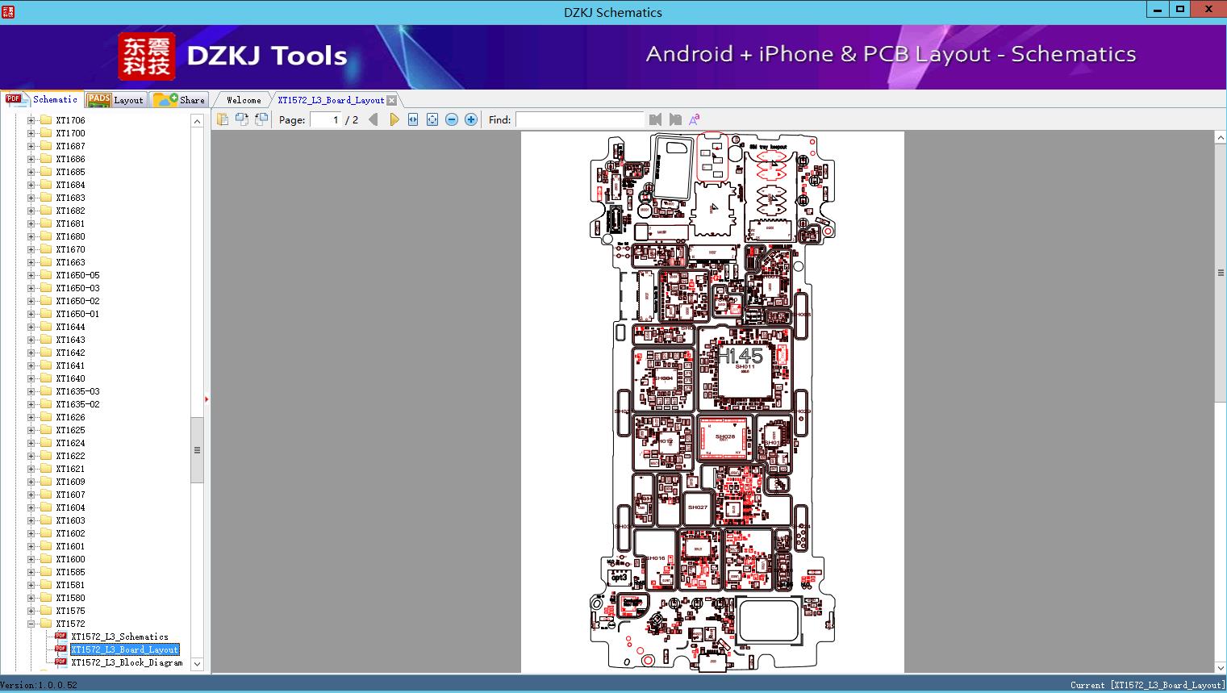Fit whole page in view icon
Image resolution: width=1227 pixels, height=693 pixels.
pos(432,119)
